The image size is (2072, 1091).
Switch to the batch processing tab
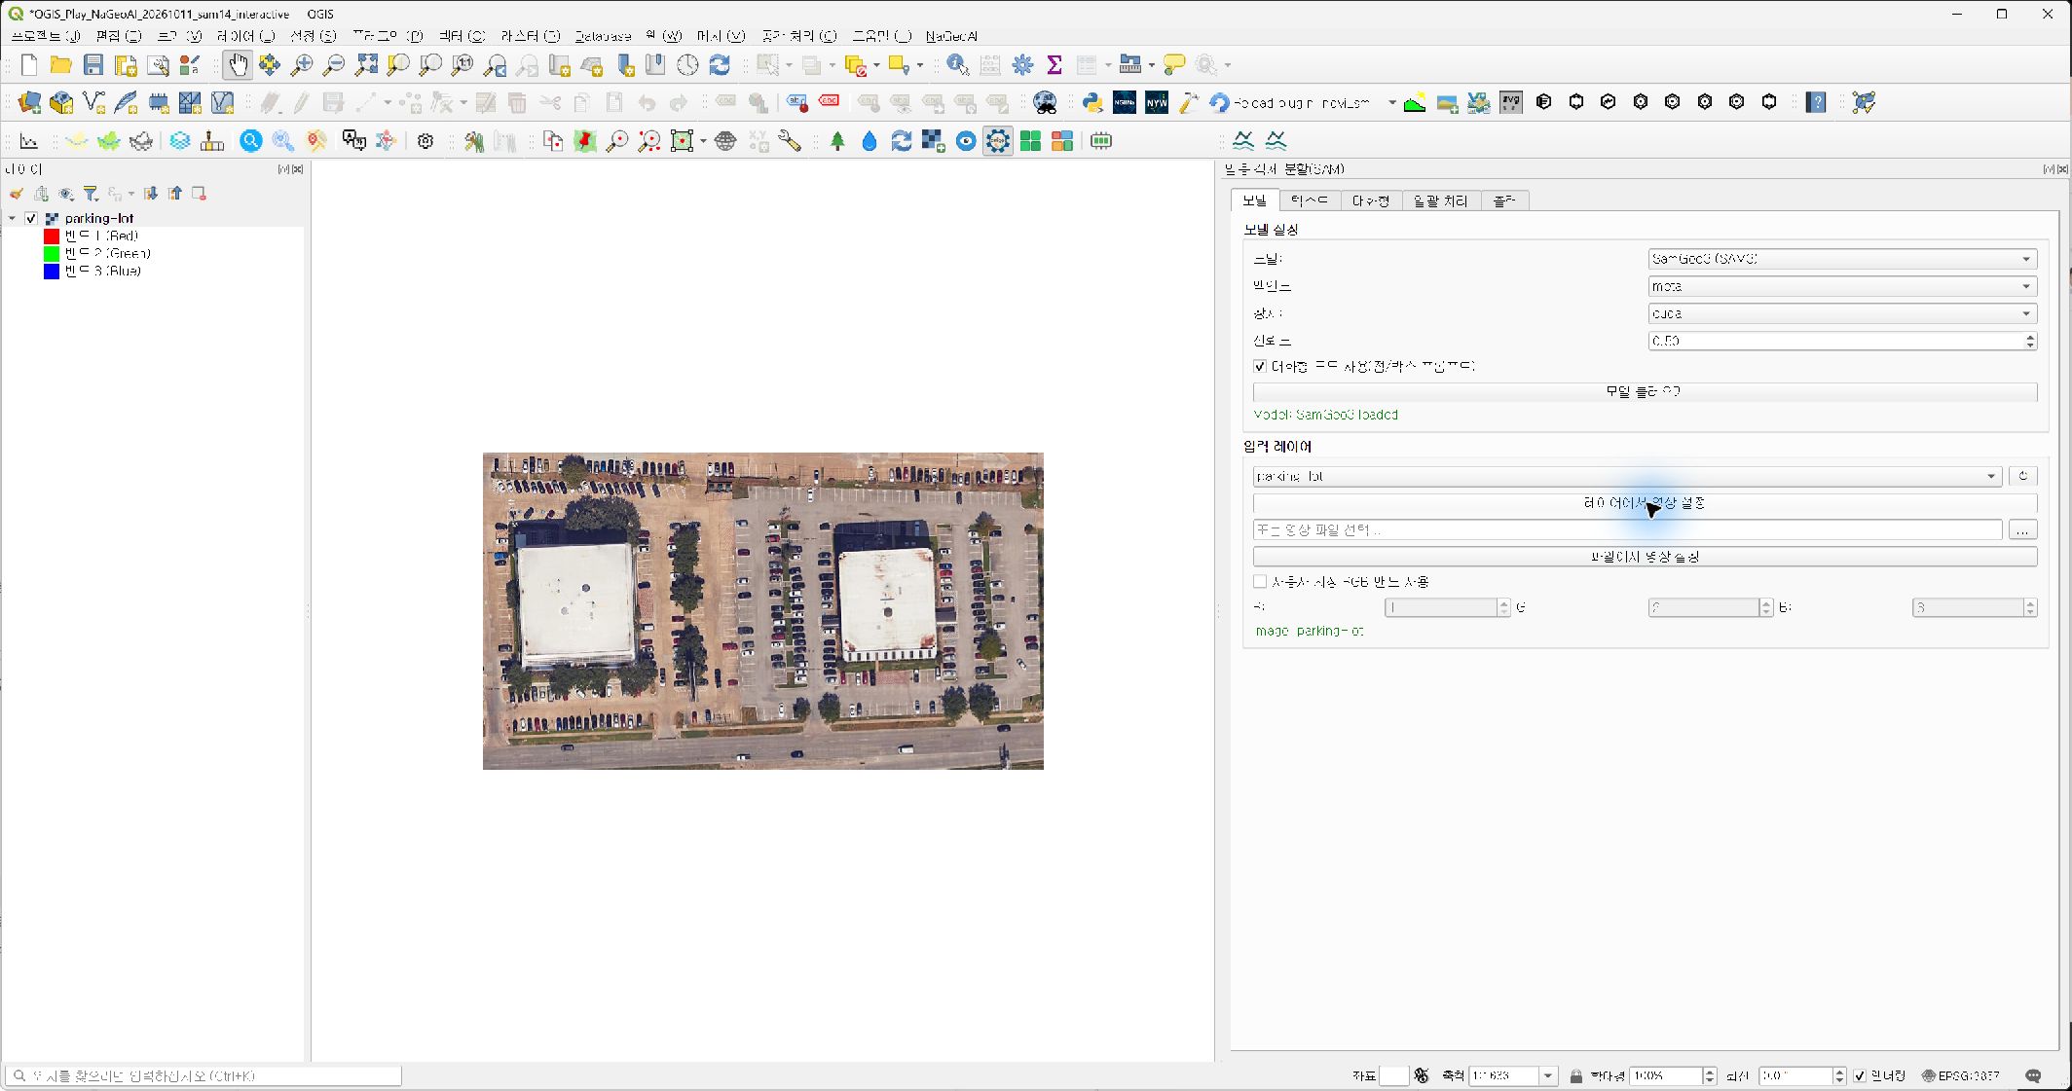click(x=1440, y=200)
